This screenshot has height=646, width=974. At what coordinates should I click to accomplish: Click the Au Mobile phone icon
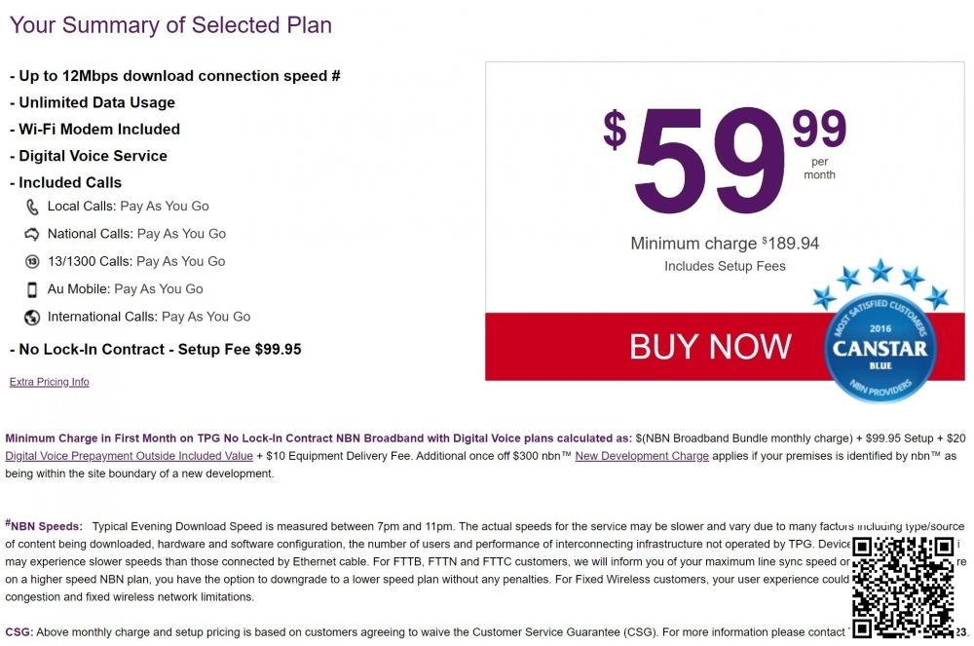(32, 289)
